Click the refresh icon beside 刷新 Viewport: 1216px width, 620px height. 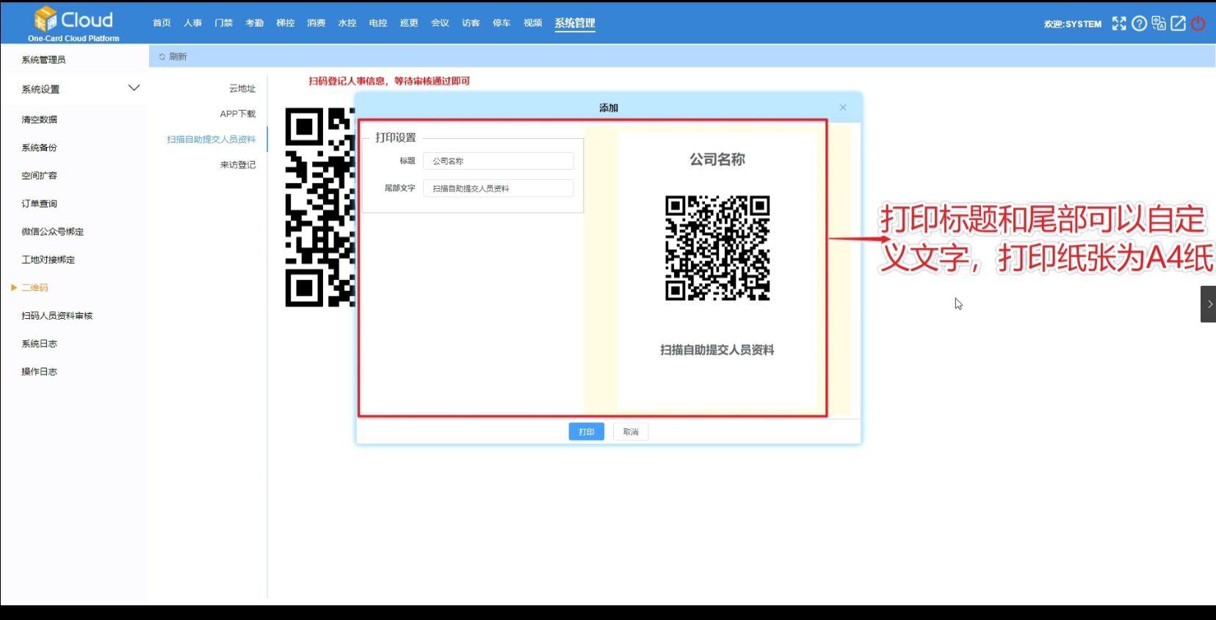click(162, 57)
